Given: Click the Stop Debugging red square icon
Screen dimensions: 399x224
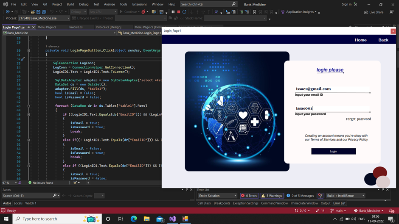Looking at the screenshot, I should point(179,12).
